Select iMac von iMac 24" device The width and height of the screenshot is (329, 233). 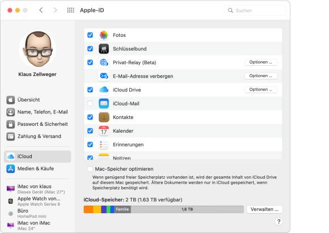tap(37, 226)
